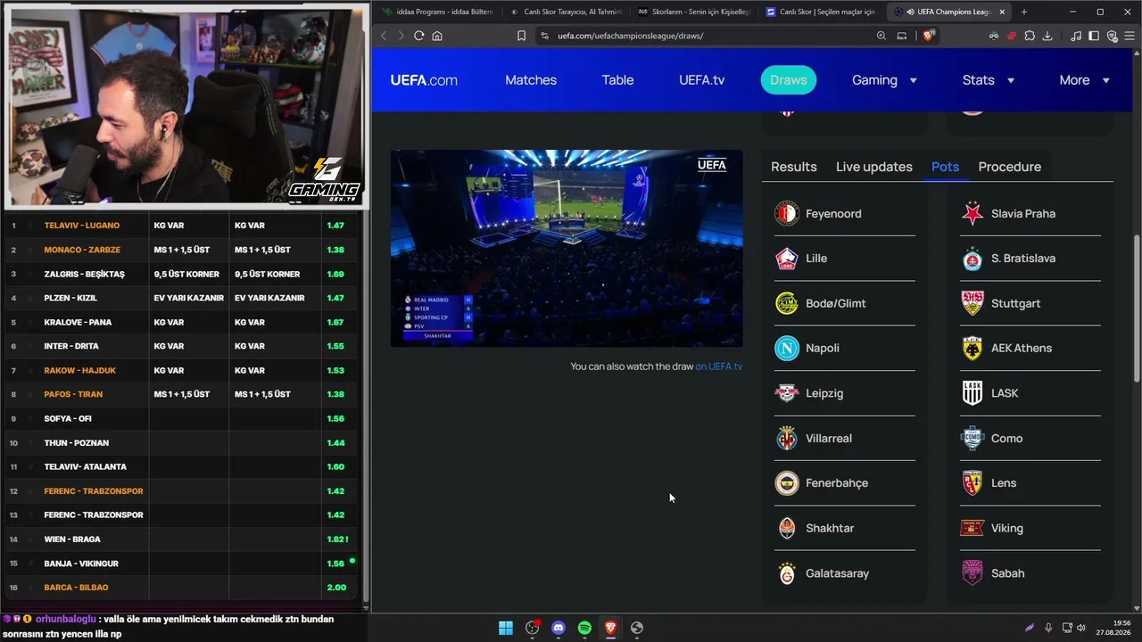
Task: Click the Leipzig club crest
Action: point(787,393)
